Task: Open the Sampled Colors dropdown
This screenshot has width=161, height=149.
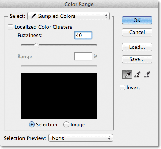Action: coord(69,16)
